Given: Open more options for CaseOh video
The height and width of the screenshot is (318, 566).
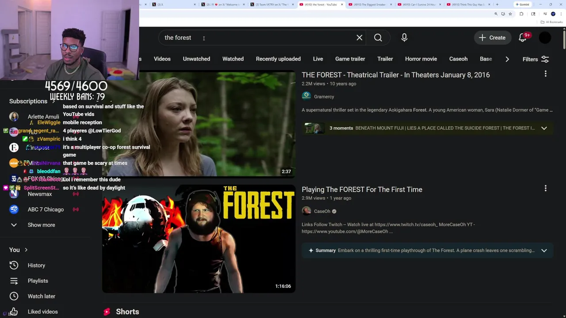Looking at the screenshot, I should pos(546,189).
